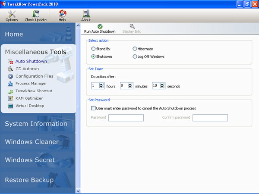Click the Run Auto Shutdown icon
The image size is (259, 194).
click(100, 27)
